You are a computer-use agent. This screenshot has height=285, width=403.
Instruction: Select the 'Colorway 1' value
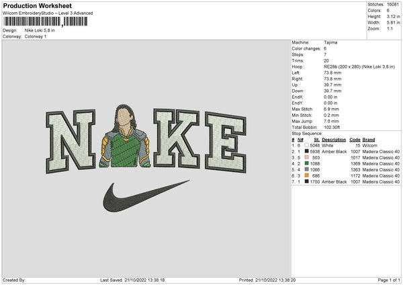pos(36,36)
